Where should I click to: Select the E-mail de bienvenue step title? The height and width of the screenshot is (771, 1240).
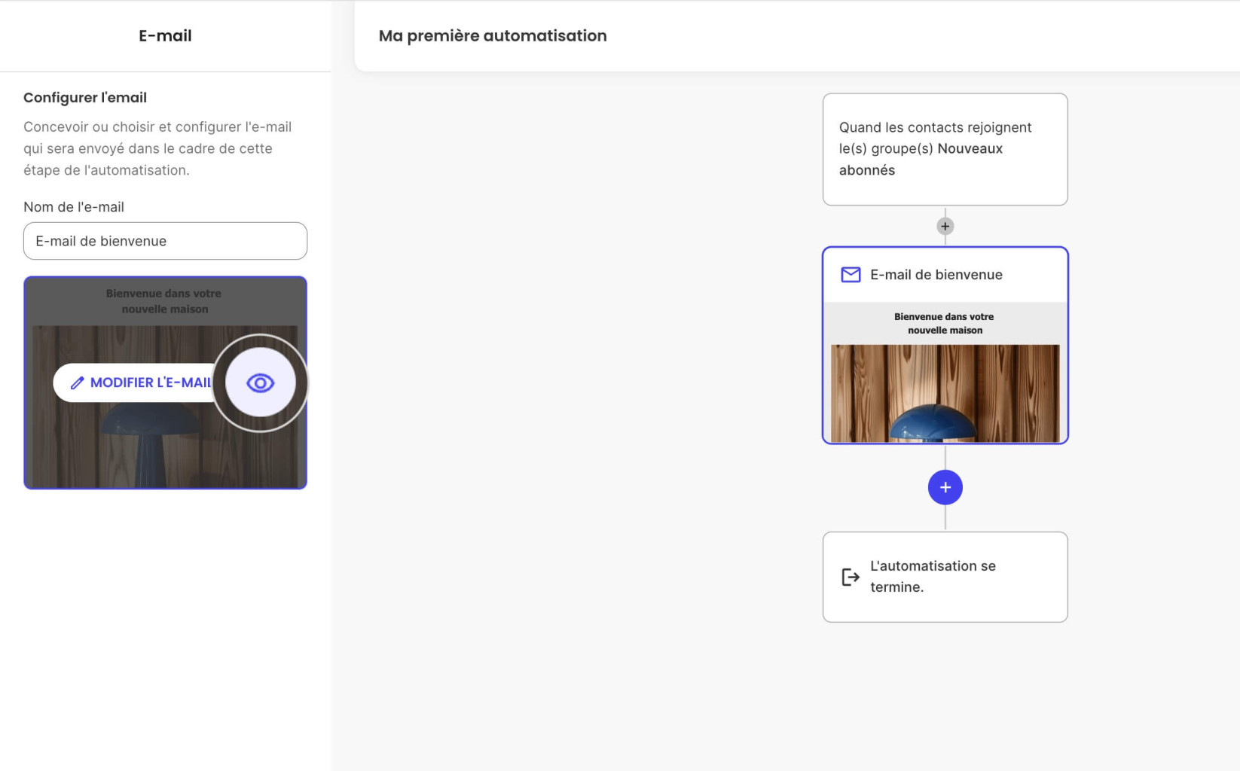[x=936, y=275]
